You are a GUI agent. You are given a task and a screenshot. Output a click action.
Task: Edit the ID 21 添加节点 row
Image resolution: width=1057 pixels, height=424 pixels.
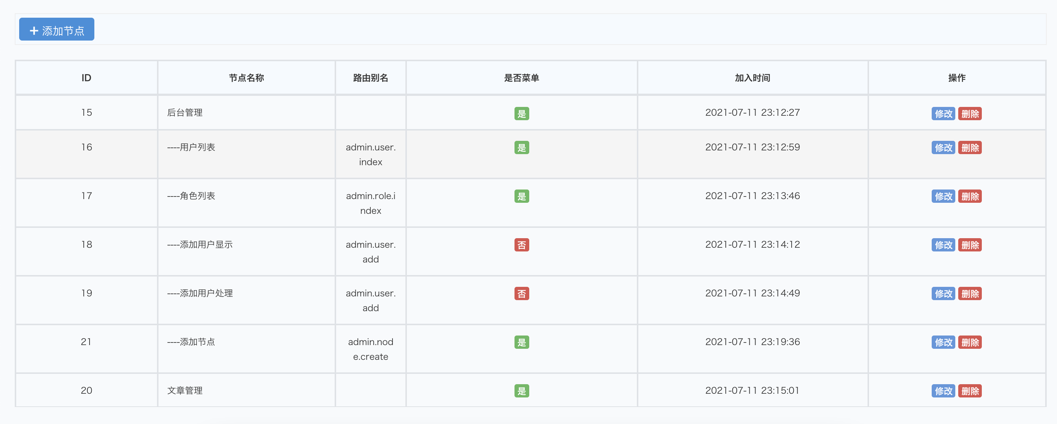tap(943, 342)
